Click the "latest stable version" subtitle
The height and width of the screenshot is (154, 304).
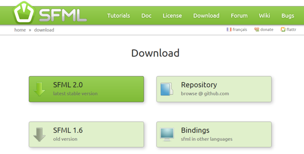(x=75, y=94)
